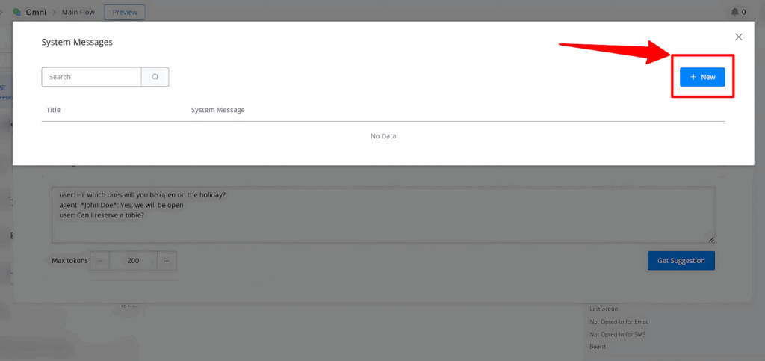The image size is (765, 361).
Task: Increase Max tokens with plus button
Action: (167, 261)
